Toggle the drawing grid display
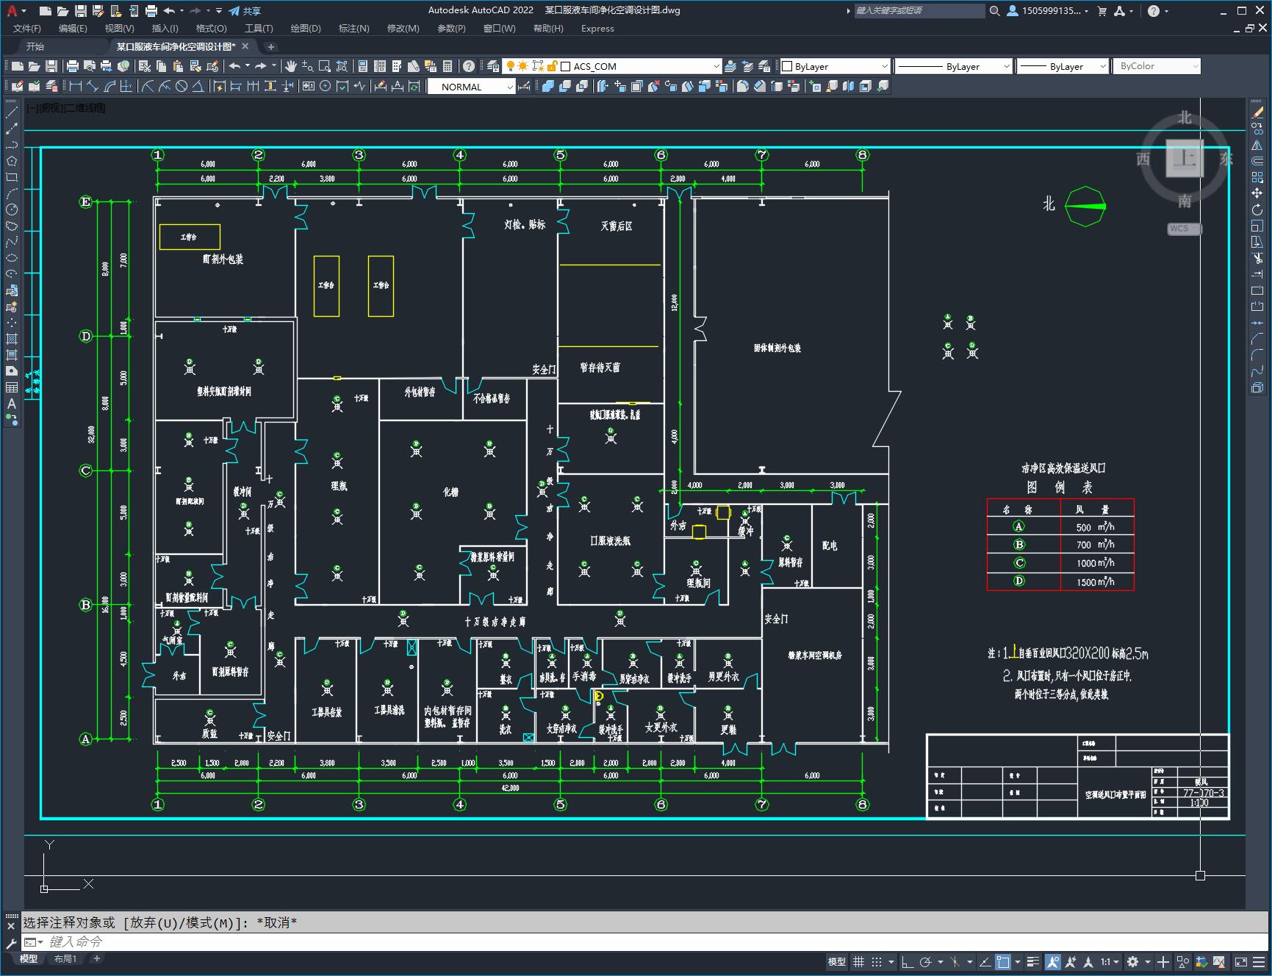This screenshot has height=976, width=1272. point(858,961)
